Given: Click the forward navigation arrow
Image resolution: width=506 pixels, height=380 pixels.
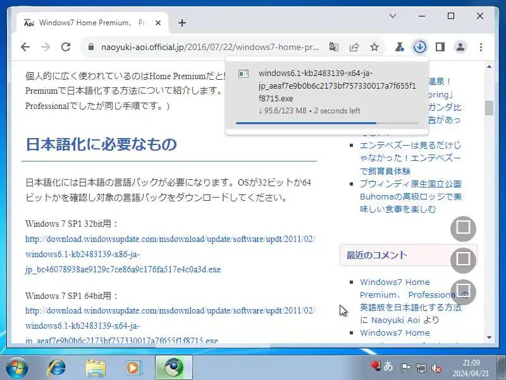Looking at the screenshot, I should tap(46, 47).
